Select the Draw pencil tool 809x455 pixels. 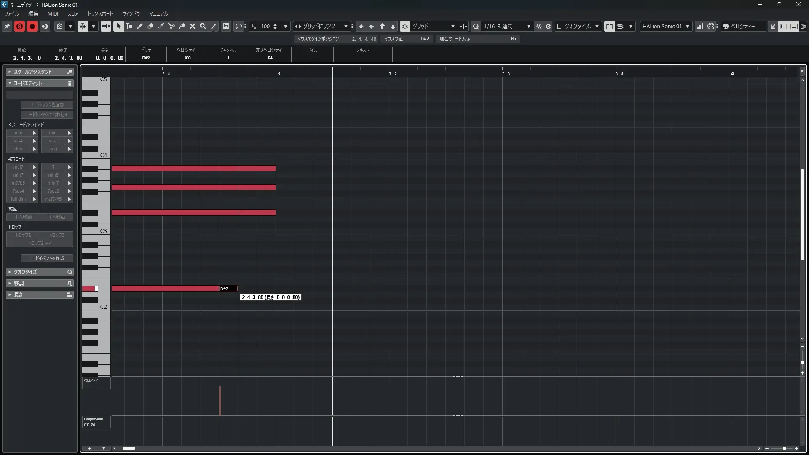pyautogui.click(x=140, y=26)
